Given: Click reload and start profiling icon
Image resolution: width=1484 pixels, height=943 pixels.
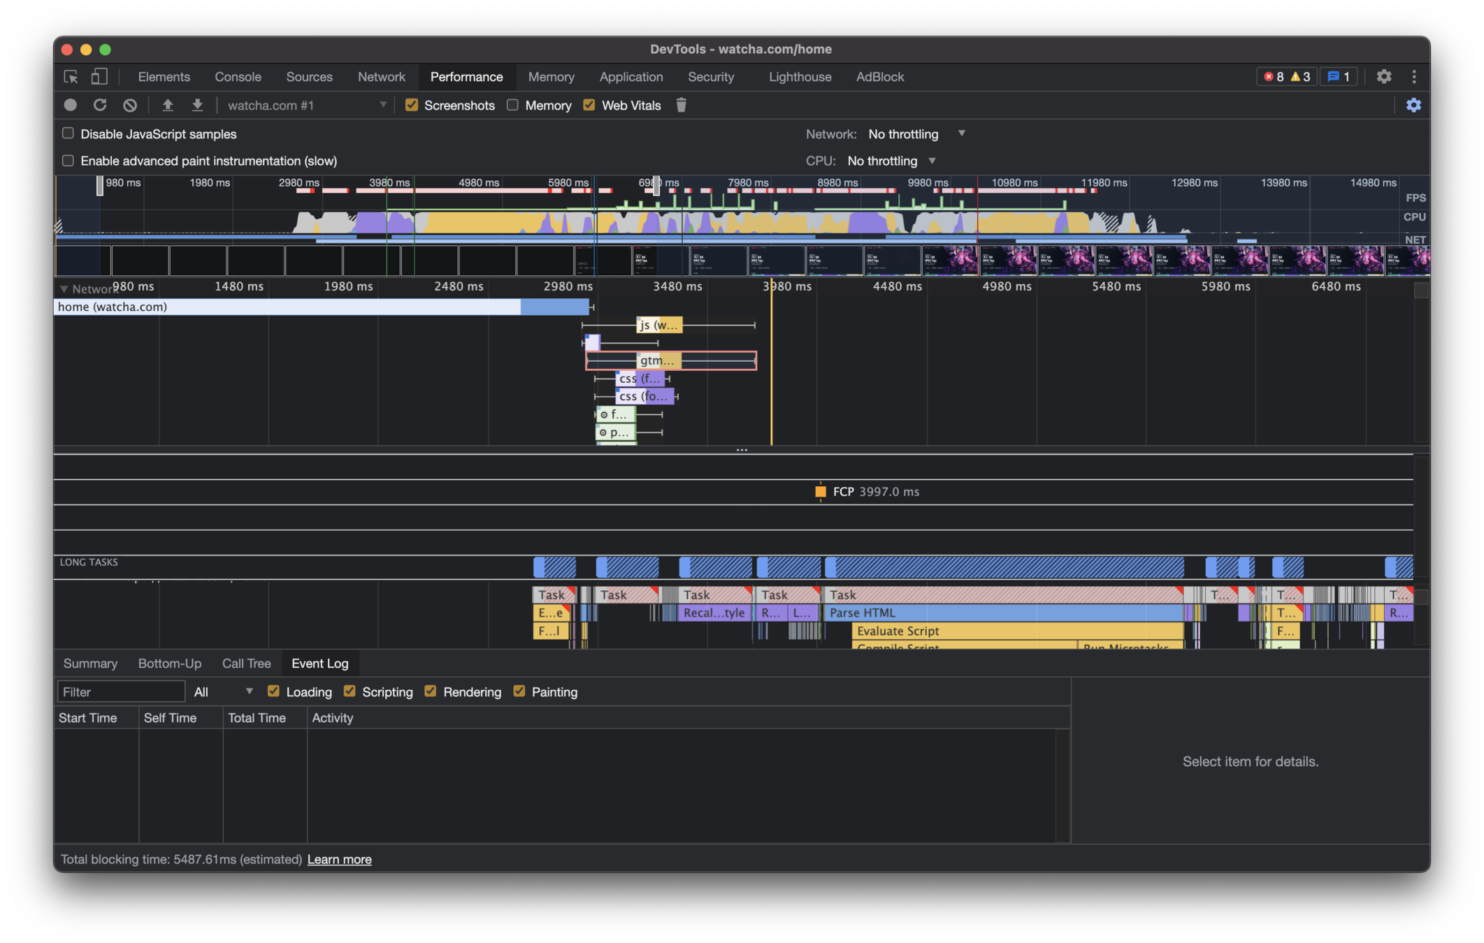Looking at the screenshot, I should pos(100,105).
